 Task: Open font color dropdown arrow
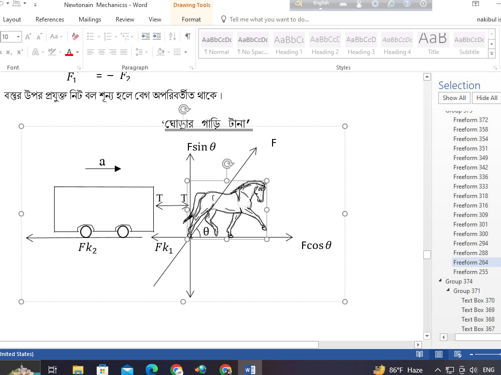click(x=77, y=52)
